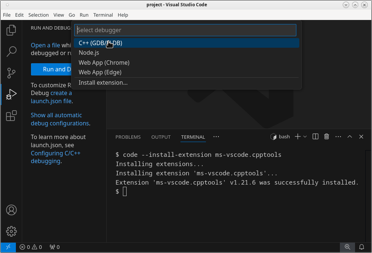Choose Node.js debugger
The width and height of the screenshot is (372, 253).
(186, 53)
